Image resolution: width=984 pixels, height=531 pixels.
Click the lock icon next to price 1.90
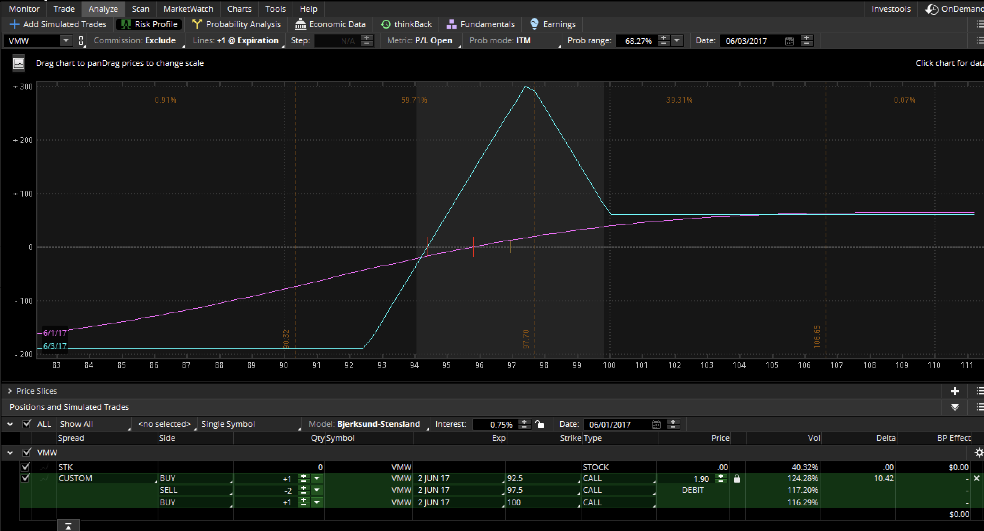[x=737, y=479]
